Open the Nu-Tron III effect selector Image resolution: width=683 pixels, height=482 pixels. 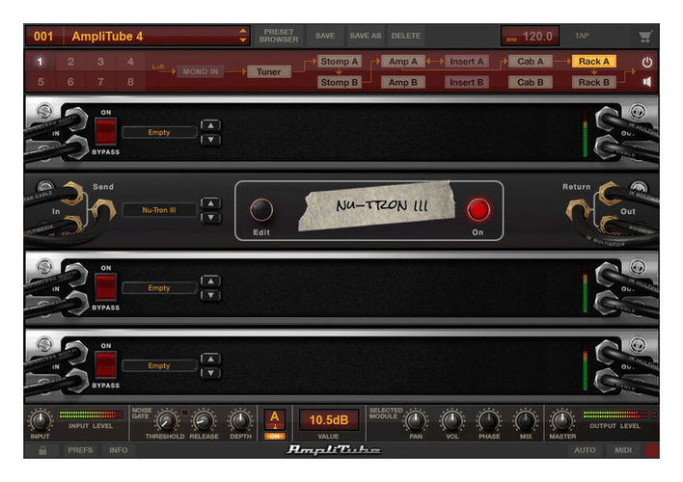(x=159, y=210)
